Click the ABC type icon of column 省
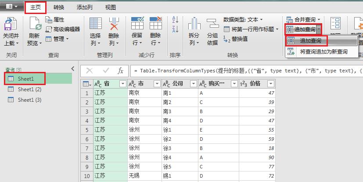Viewport: 363px width, 182px height. (98, 84)
